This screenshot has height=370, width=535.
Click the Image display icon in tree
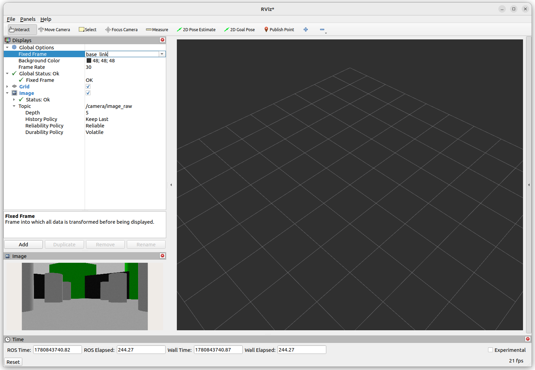14,93
